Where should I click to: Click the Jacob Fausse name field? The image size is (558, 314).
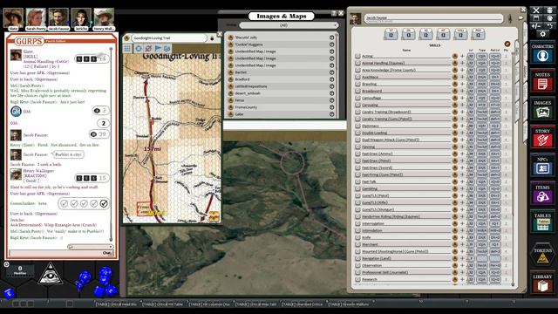coord(433,17)
